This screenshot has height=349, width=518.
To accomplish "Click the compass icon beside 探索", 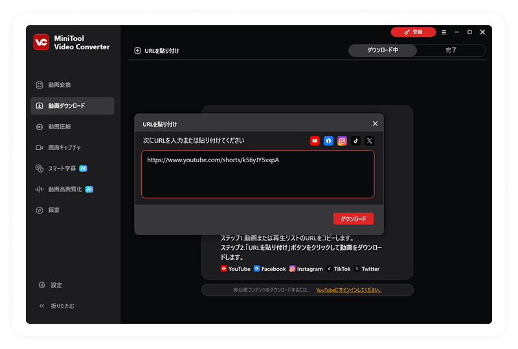I will click(x=39, y=210).
